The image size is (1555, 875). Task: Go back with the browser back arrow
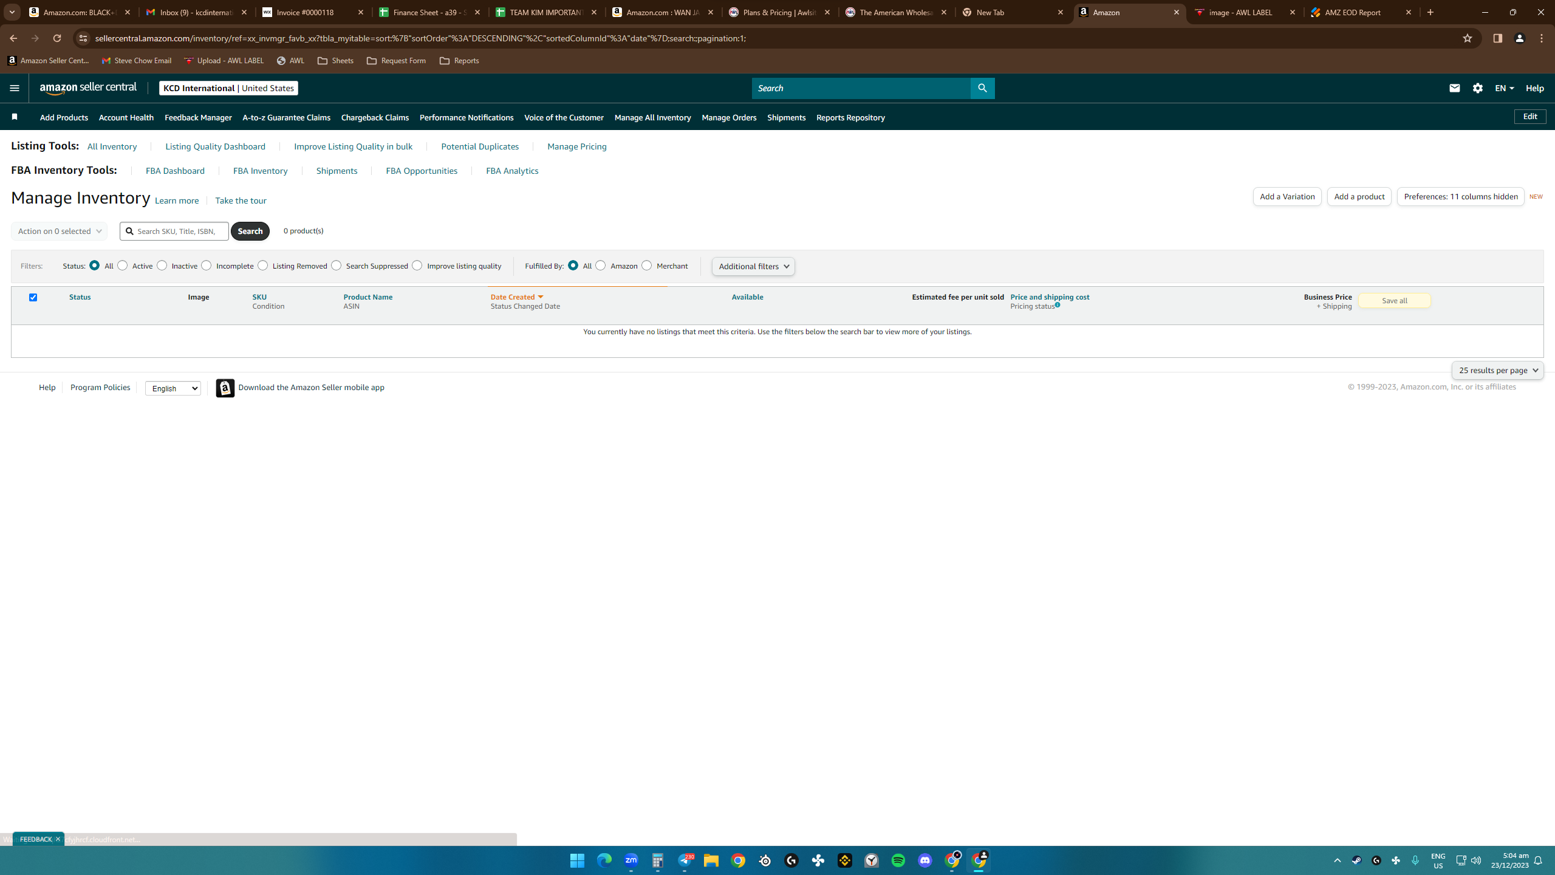(x=13, y=38)
